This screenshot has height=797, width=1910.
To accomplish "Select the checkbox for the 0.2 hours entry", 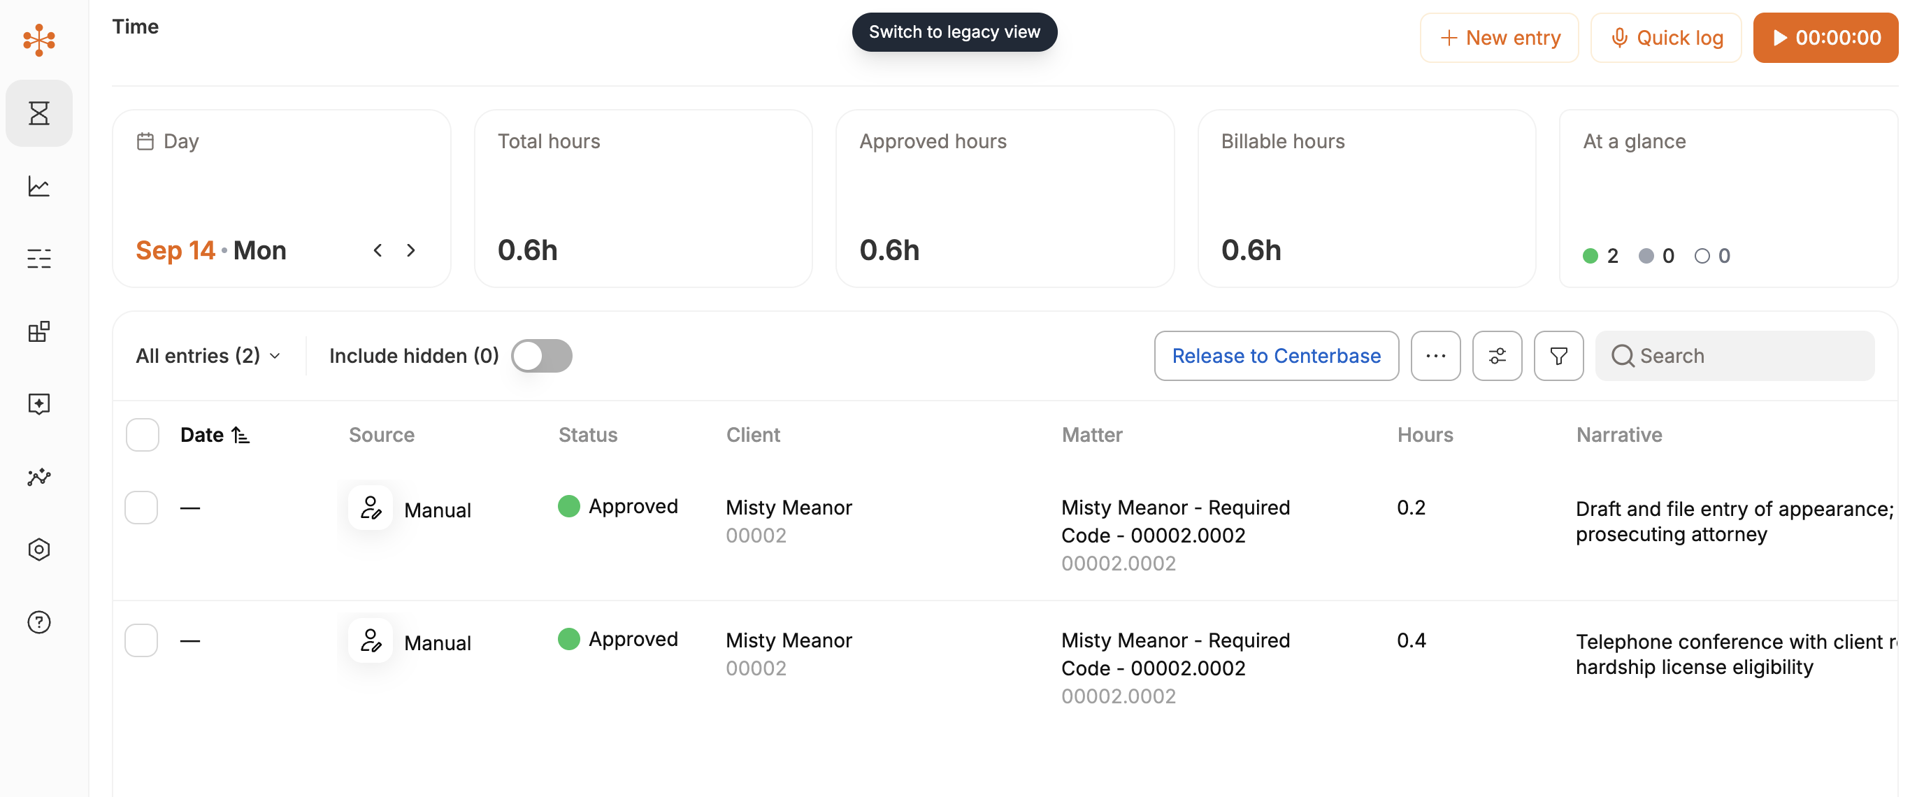I will click(x=142, y=508).
